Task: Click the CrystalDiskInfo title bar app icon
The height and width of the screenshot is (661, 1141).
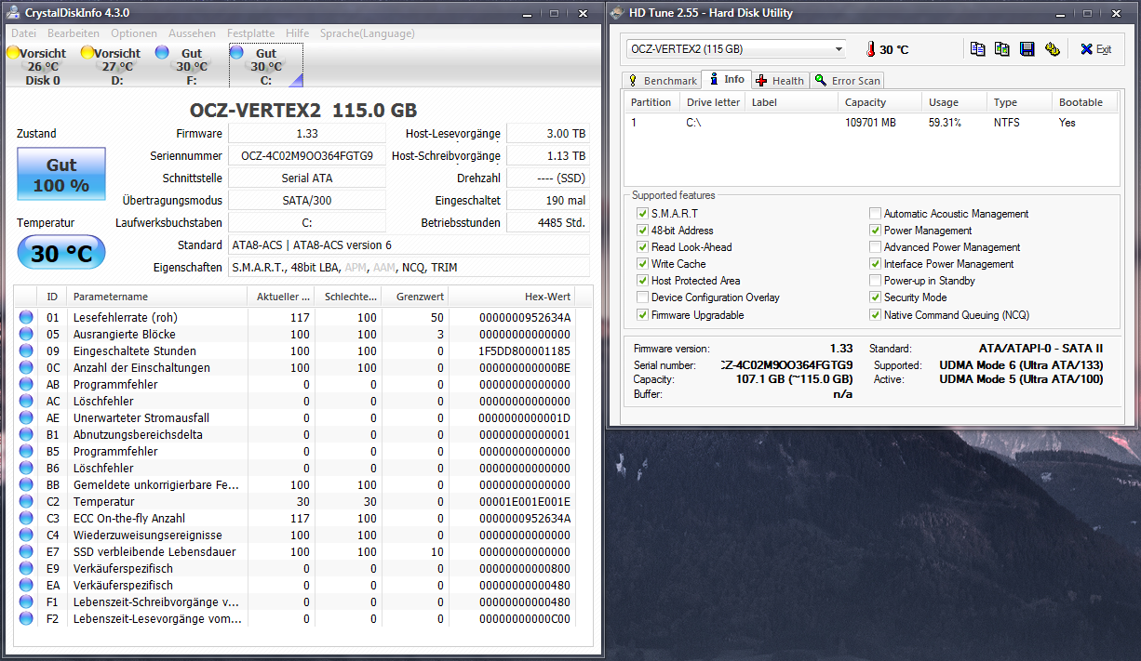Action: [x=13, y=13]
